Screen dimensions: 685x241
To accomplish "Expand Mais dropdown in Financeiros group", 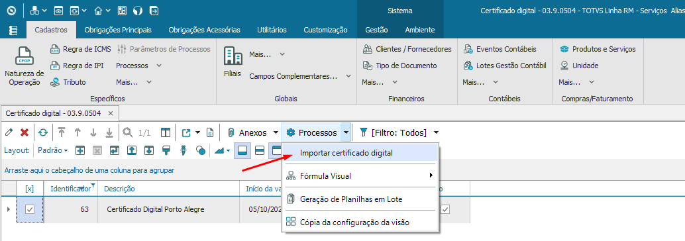I will tap(395, 82).
